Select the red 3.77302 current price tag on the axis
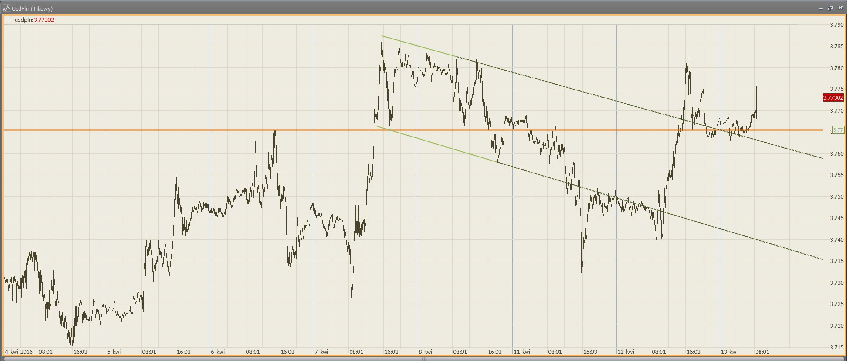 click(x=833, y=98)
